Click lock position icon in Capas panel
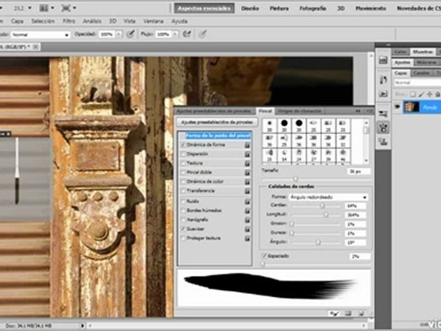 [429, 94]
